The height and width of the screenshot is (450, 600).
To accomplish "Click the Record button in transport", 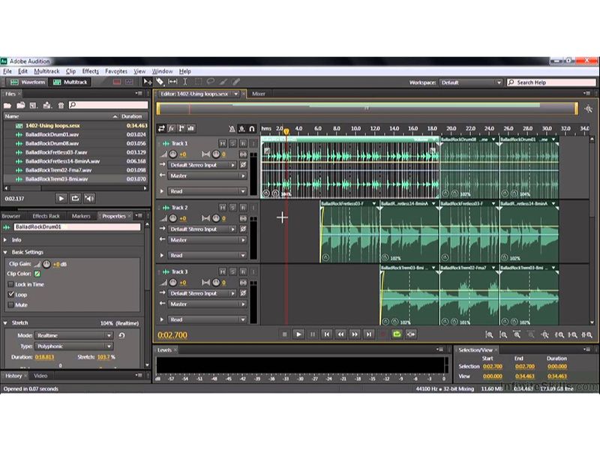I will pos(383,334).
